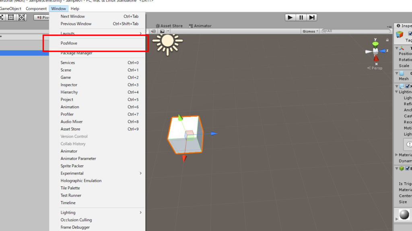Open the Gizmos dropdown
The width and height of the screenshot is (412, 231).
click(310, 31)
